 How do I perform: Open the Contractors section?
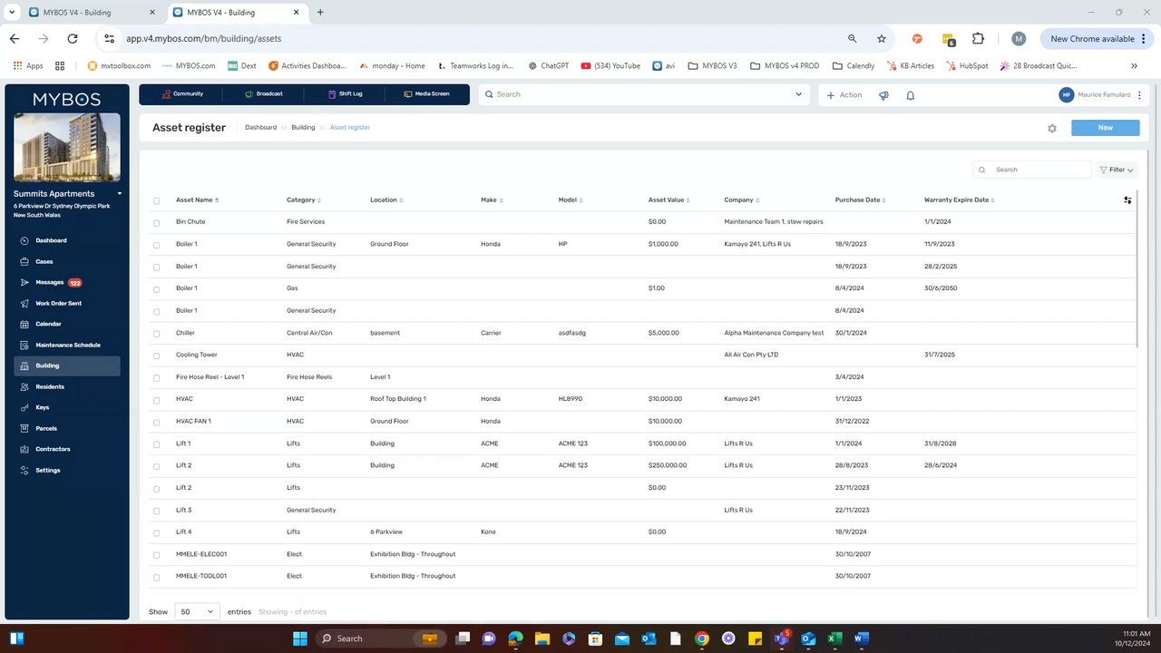coord(53,449)
